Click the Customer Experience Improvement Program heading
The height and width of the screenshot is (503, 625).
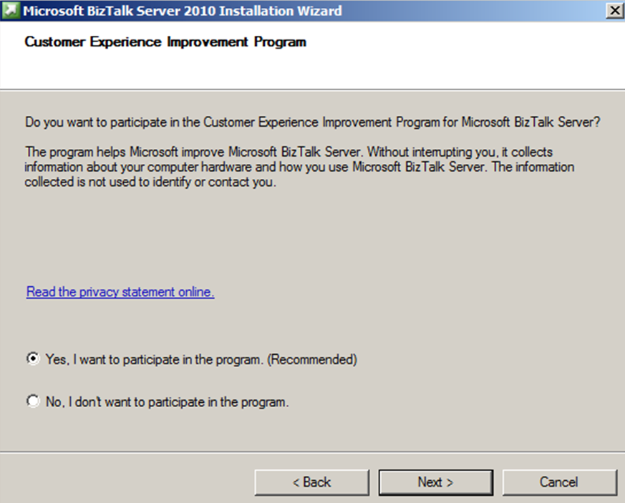pos(165,42)
